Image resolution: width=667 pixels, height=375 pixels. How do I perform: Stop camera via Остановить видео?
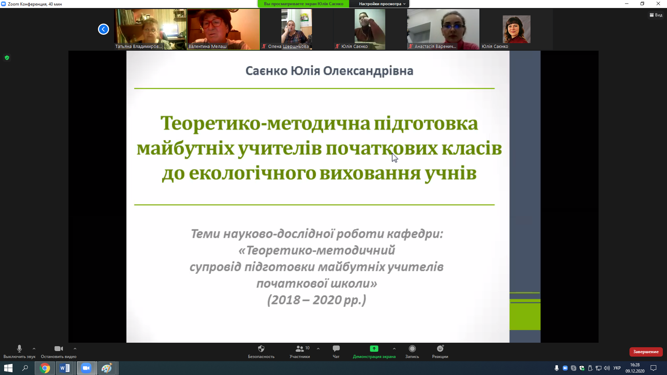pyautogui.click(x=58, y=351)
